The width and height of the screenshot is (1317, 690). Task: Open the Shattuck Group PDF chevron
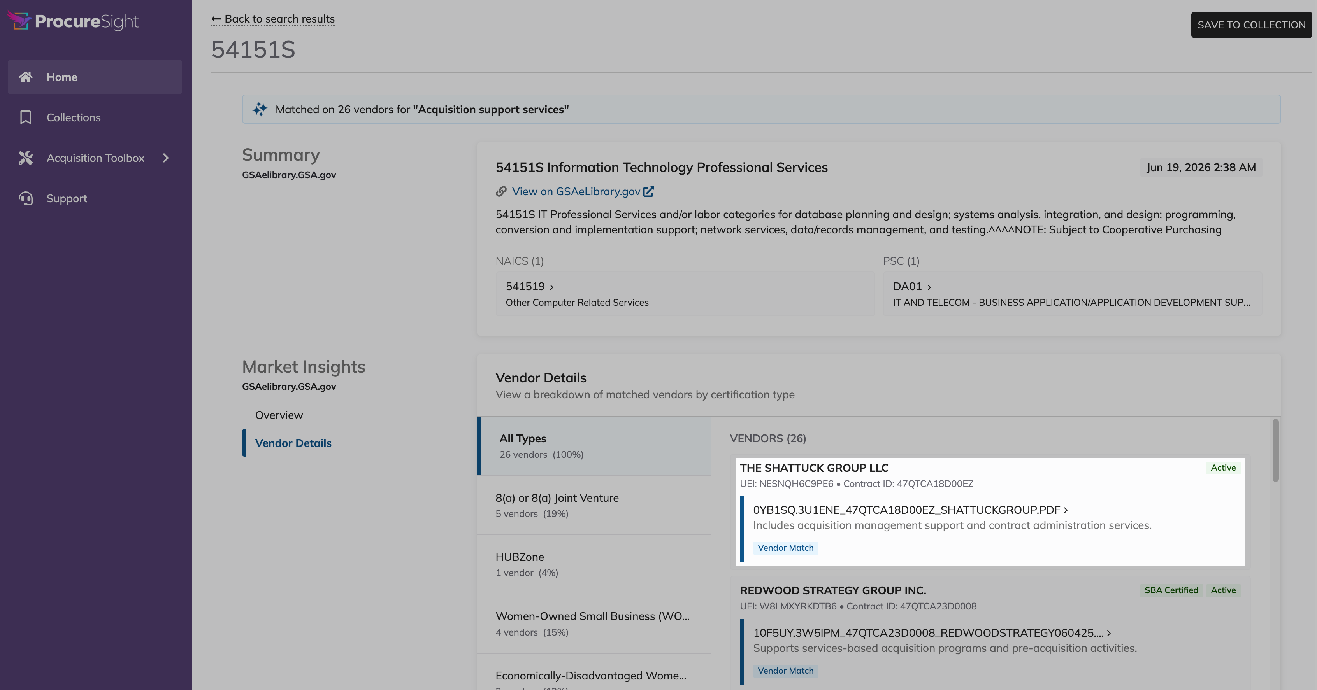pyautogui.click(x=1066, y=510)
